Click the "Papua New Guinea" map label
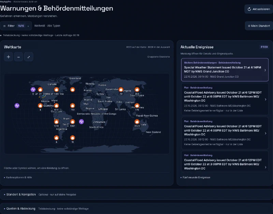This screenshot has height=214, width=273. tap(147, 116)
